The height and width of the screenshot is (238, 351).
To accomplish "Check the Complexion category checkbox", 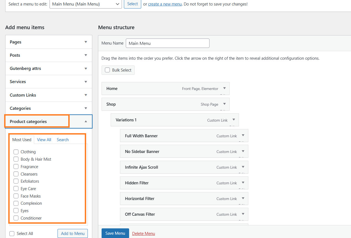I will coord(16,203).
